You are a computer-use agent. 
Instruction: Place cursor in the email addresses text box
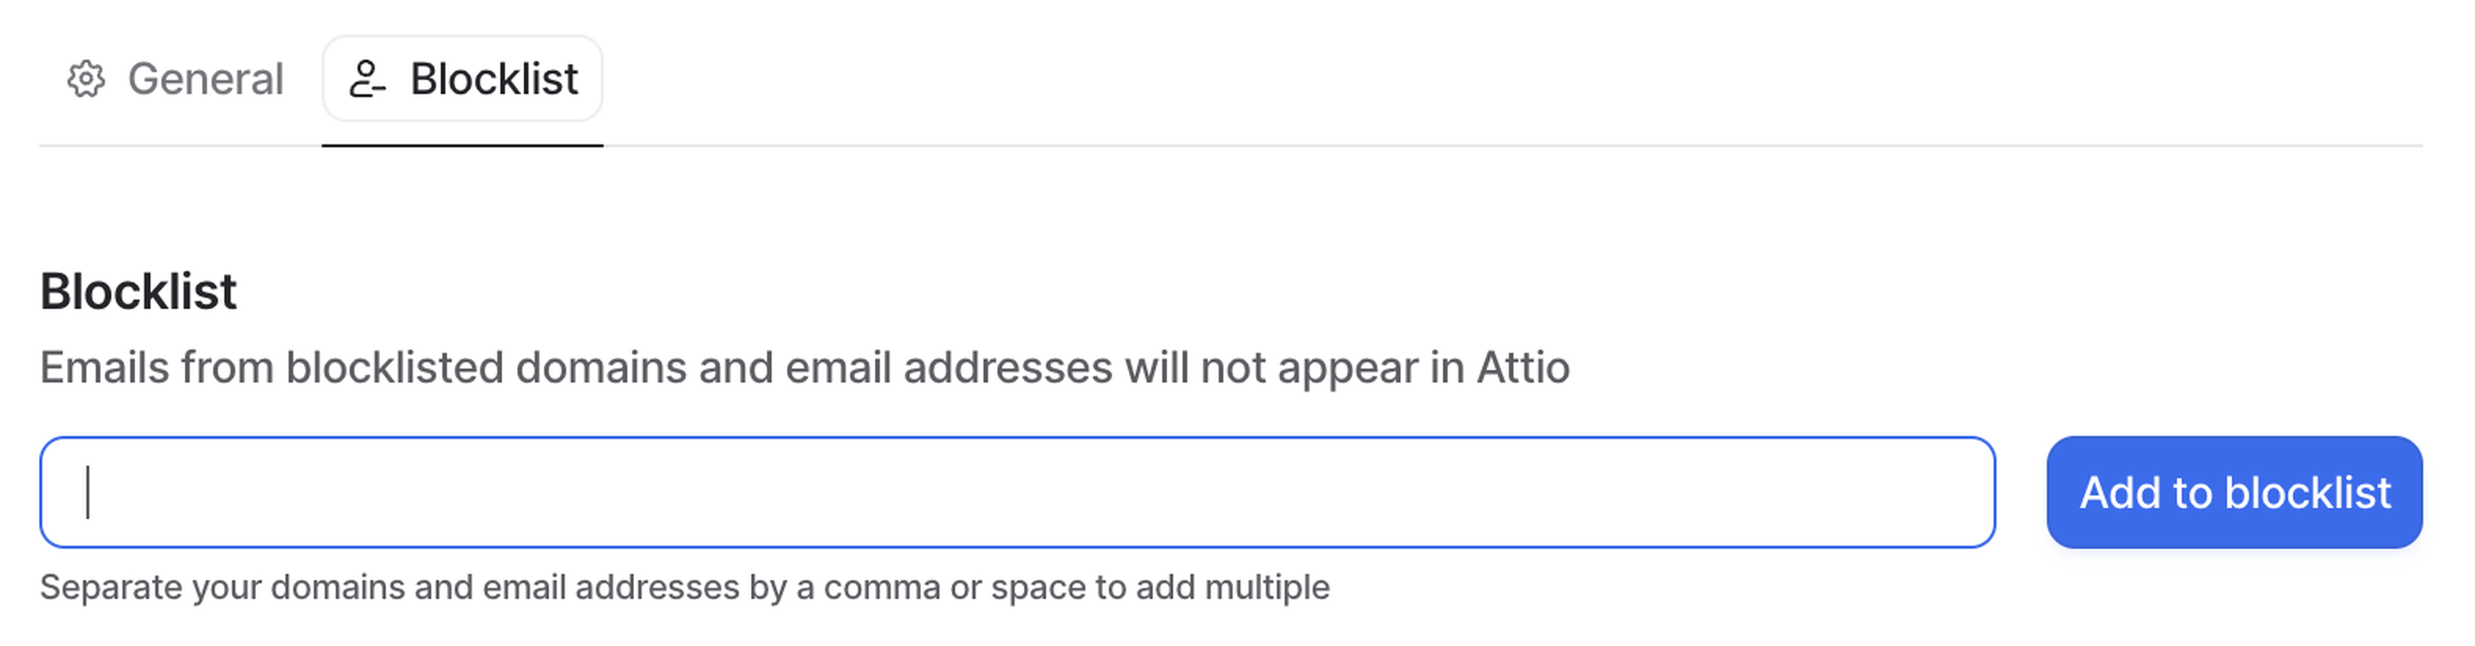click(1016, 493)
